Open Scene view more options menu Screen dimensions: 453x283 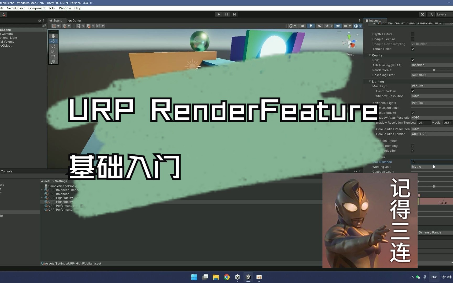(360, 20)
